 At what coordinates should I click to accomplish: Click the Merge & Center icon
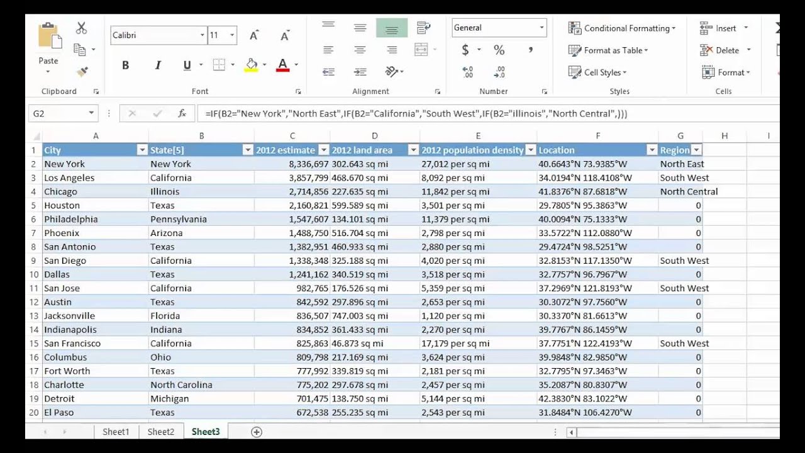(421, 50)
